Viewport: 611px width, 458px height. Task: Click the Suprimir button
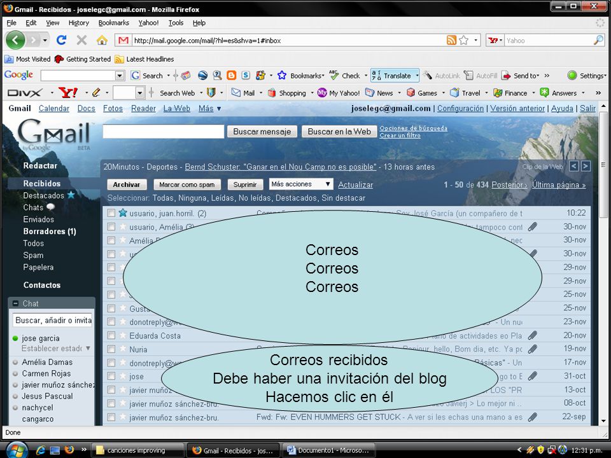tap(244, 184)
